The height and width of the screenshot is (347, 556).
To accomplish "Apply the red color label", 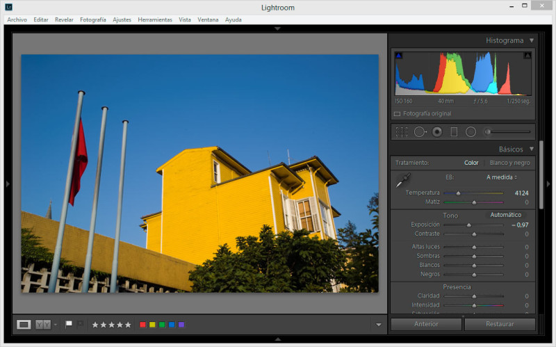I will pyautogui.click(x=142, y=325).
